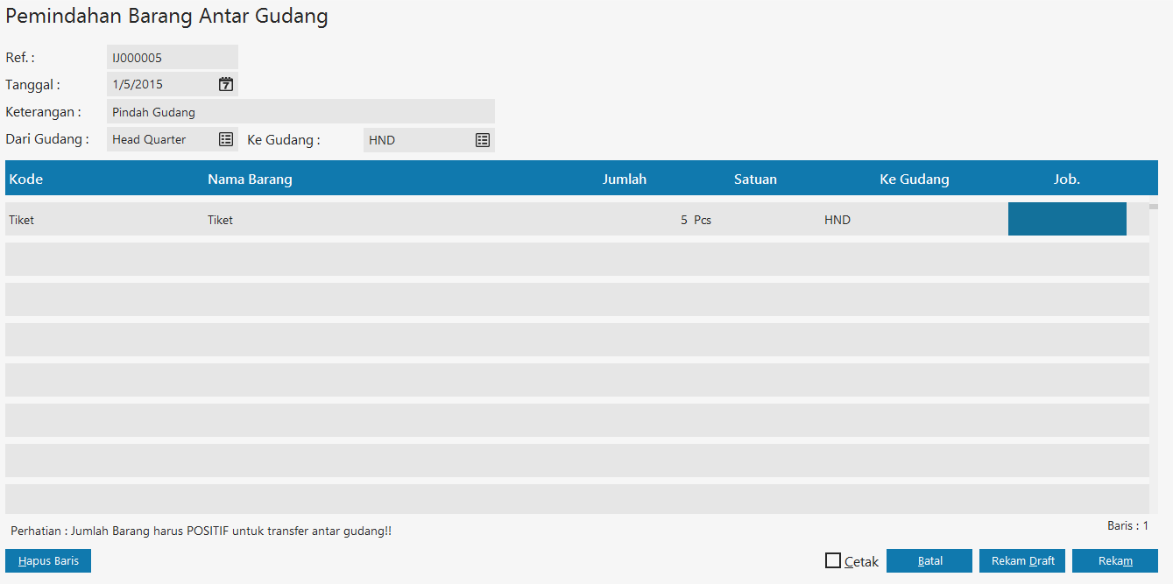Click the Rekam Draft button
The height and width of the screenshot is (584, 1173).
click(x=1022, y=560)
